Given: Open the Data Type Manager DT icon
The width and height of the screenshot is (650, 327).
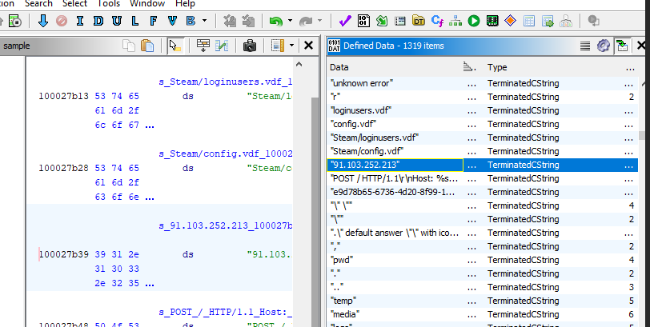Looking at the screenshot, I should [419, 20].
